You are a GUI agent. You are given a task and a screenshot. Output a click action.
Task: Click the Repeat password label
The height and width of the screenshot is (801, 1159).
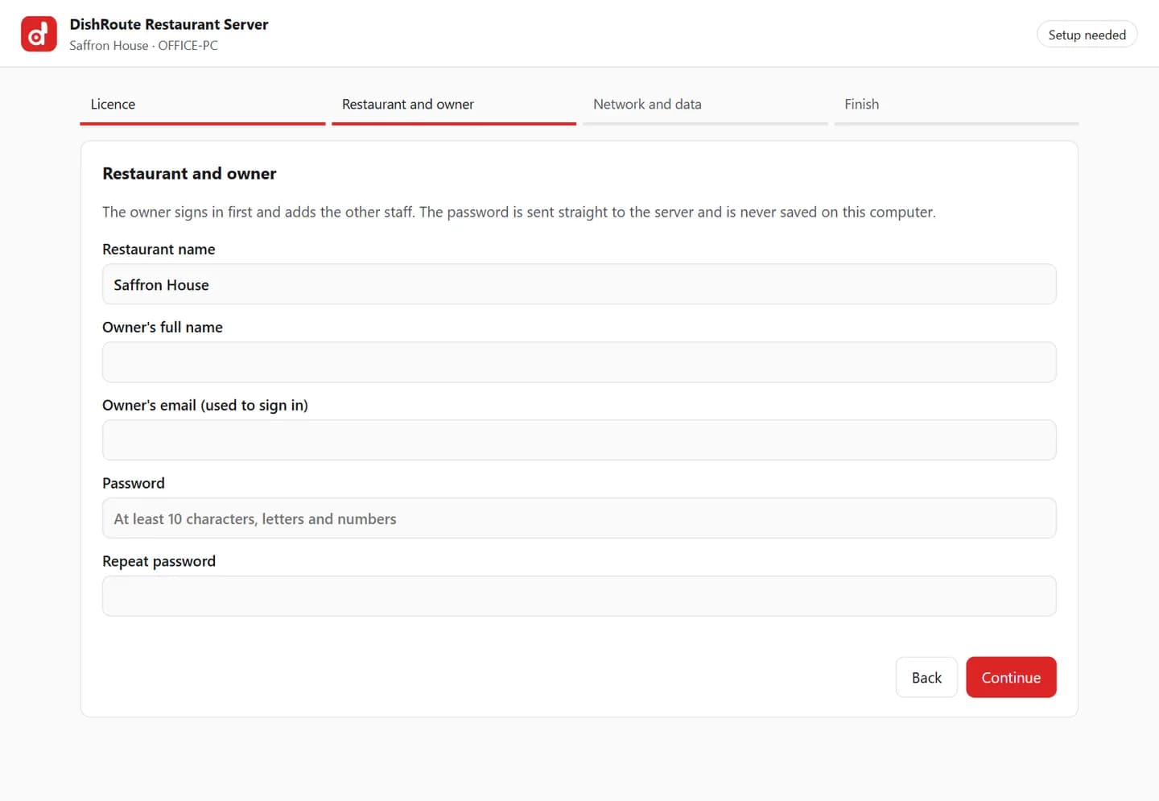click(x=159, y=562)
